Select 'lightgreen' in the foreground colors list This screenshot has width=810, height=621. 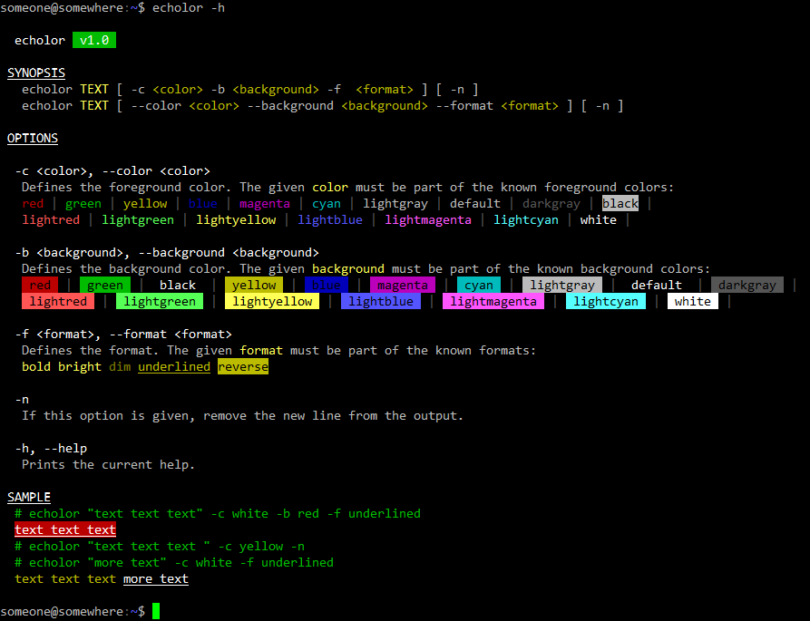click(138, 220)
